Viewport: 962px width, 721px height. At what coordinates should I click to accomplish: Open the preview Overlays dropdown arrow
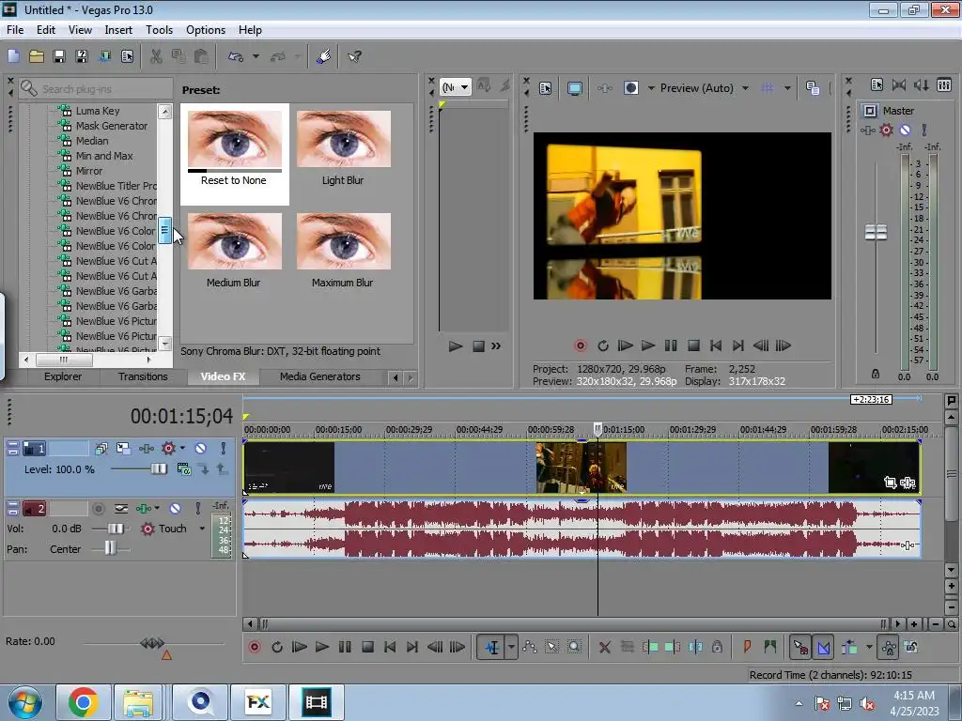point(787,88)
